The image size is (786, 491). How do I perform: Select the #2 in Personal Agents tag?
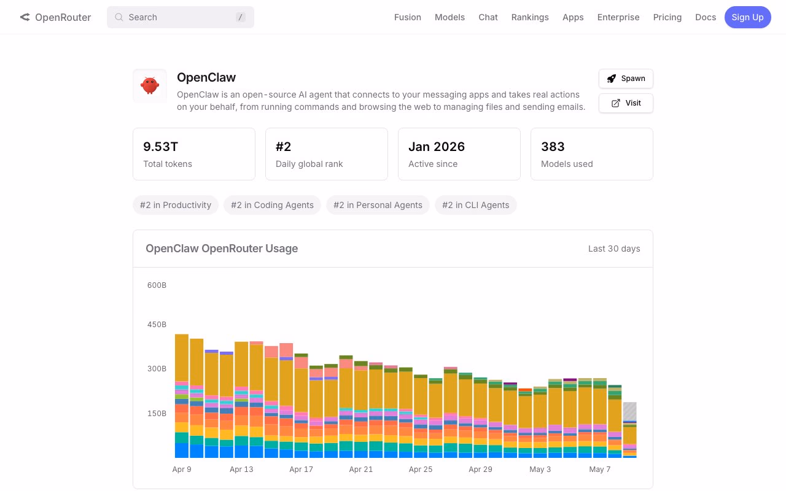[378, 205]
